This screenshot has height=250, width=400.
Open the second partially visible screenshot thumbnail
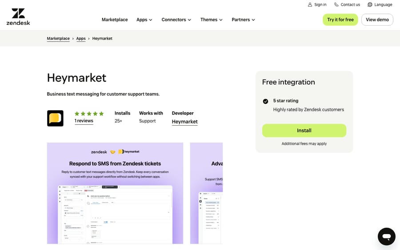click(206, 193)
